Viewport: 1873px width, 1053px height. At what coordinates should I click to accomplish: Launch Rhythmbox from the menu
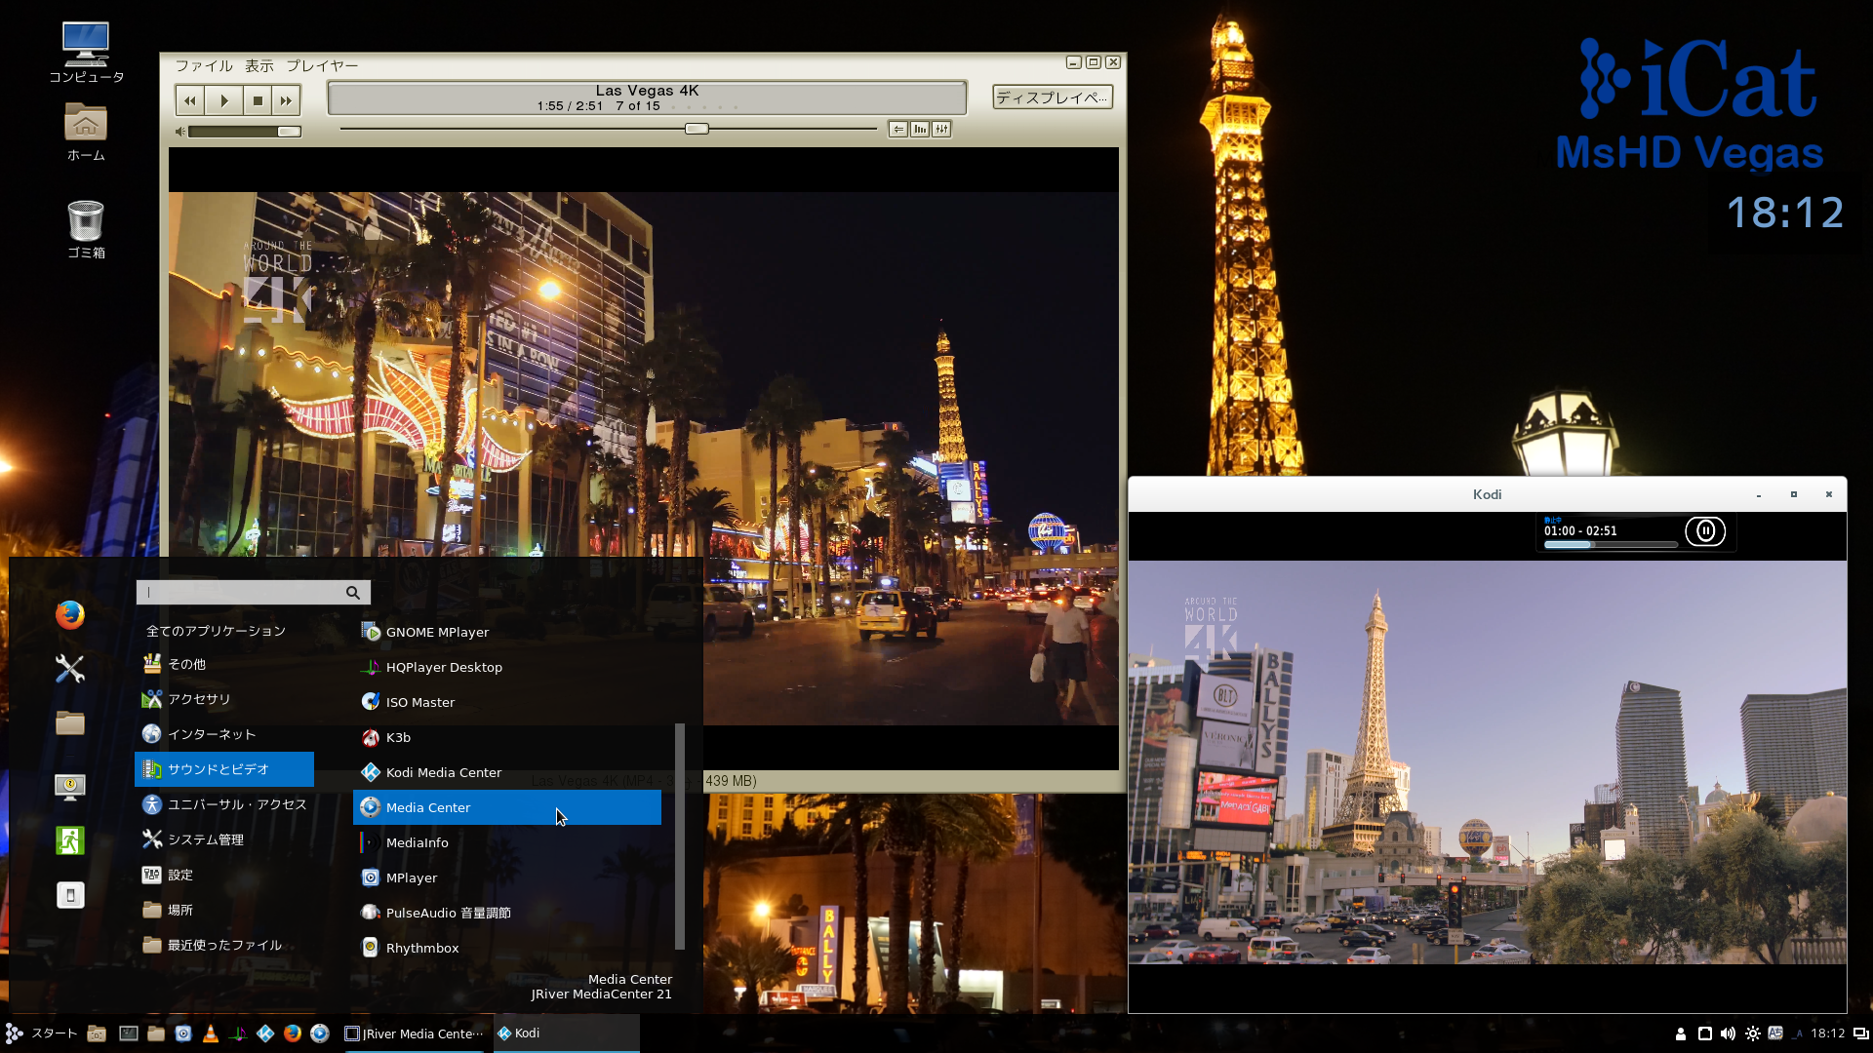point(507,948)
